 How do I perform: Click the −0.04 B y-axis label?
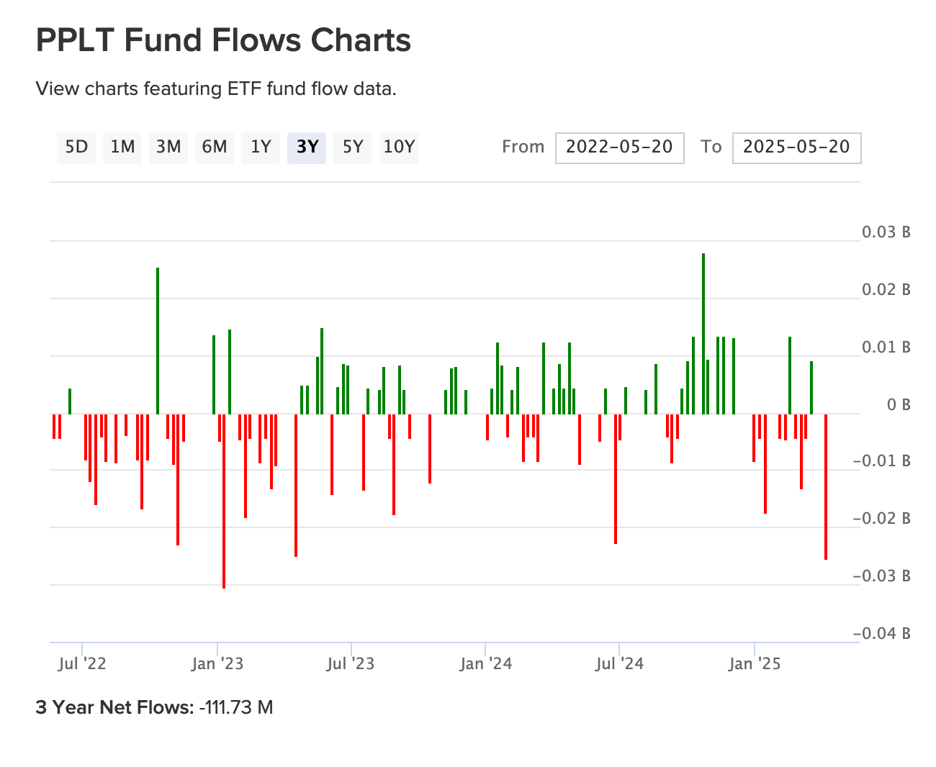(882, 634)
